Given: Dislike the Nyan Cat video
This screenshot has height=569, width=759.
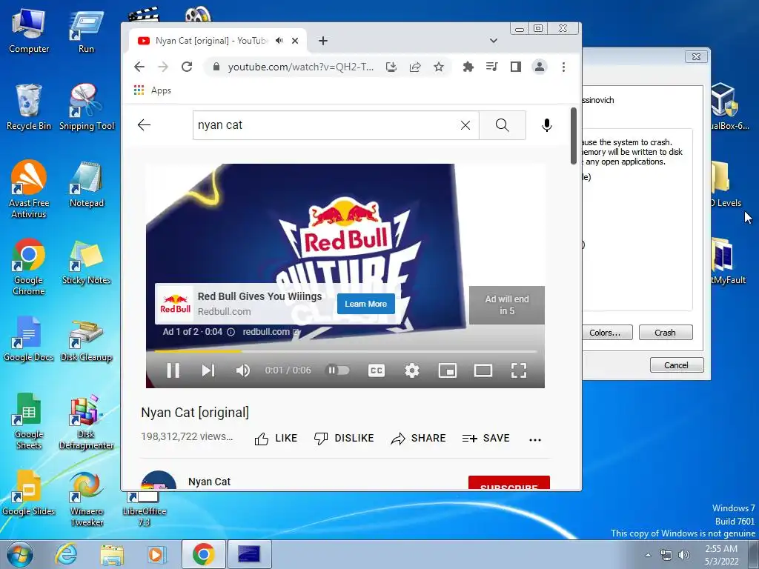Looking at the screenshot, I should [x=344, y=439].
